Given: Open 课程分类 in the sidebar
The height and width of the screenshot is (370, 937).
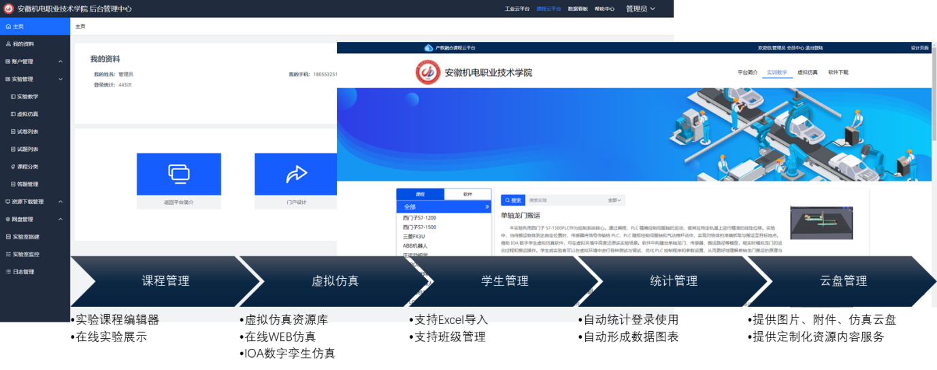Looking at the screenshot, I should [x=24, y=167].
